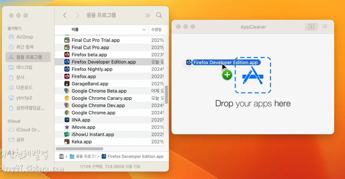The height and width of the screenshot is (179, 345).
Task: Open 데스크탑 in sidebar
Action: click(x=20, y=67)
